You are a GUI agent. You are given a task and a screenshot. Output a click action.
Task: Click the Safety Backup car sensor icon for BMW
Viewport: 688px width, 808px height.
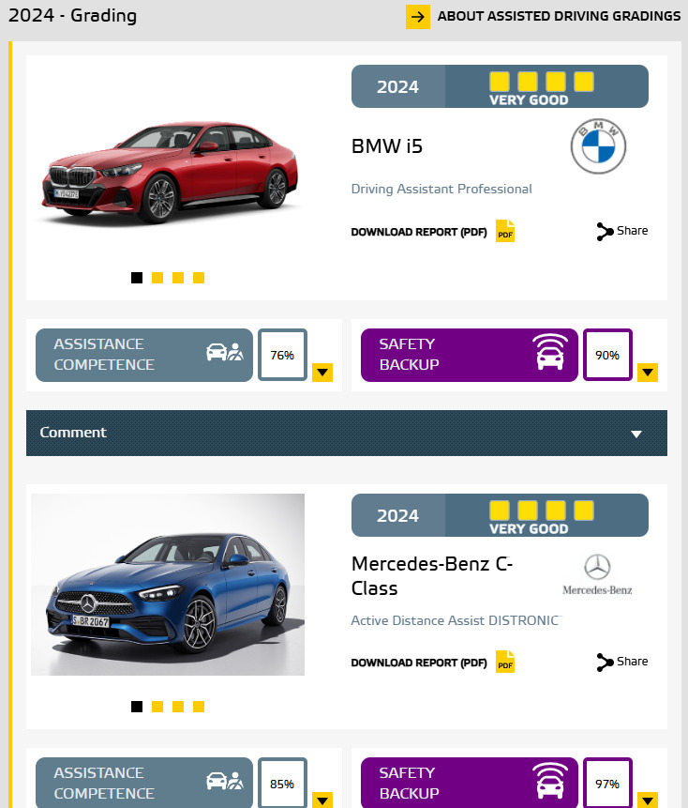click(x=550, y=352)
